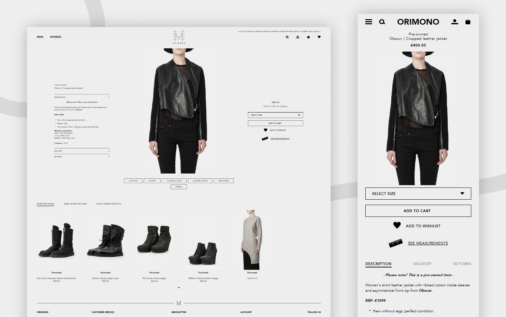Viewport: 506px width, 317px height.
Task: Toggle Add to Wishlist heart on mobile view
Action: coord(397,225)
